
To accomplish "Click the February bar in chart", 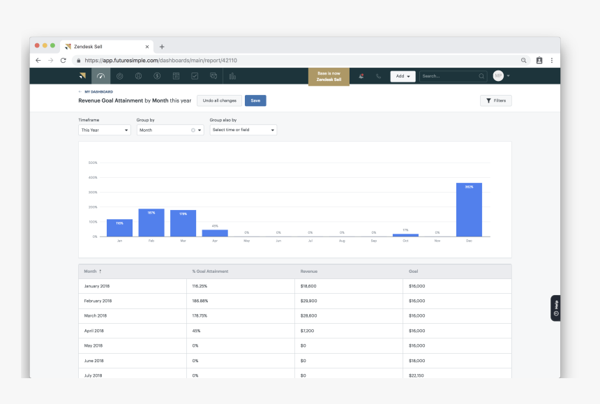I will click(x=151, y=223).
